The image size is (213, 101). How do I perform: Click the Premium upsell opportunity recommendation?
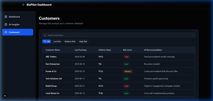(x=156, y=79)
